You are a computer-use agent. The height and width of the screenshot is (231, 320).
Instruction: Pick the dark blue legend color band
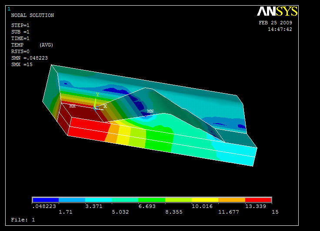click(45, 200)
